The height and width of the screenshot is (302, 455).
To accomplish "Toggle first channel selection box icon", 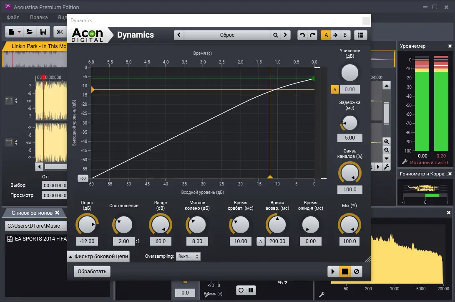I will click(x=9, y=101).
